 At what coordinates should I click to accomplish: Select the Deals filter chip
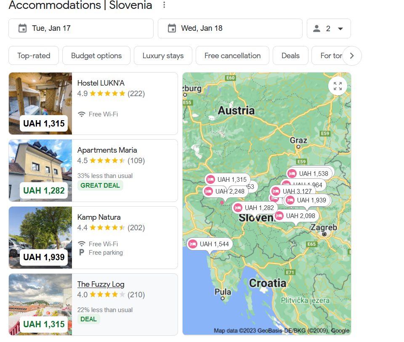[290, 56]
